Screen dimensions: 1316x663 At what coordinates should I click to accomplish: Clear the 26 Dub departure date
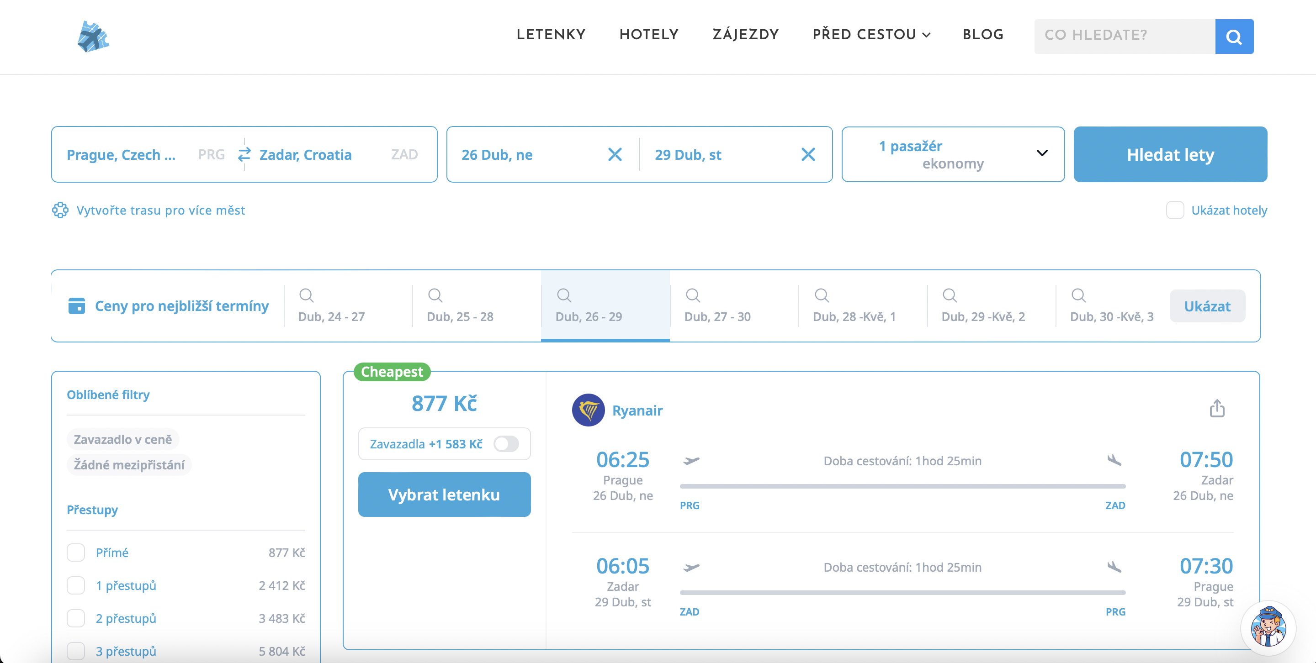point(615,154)
